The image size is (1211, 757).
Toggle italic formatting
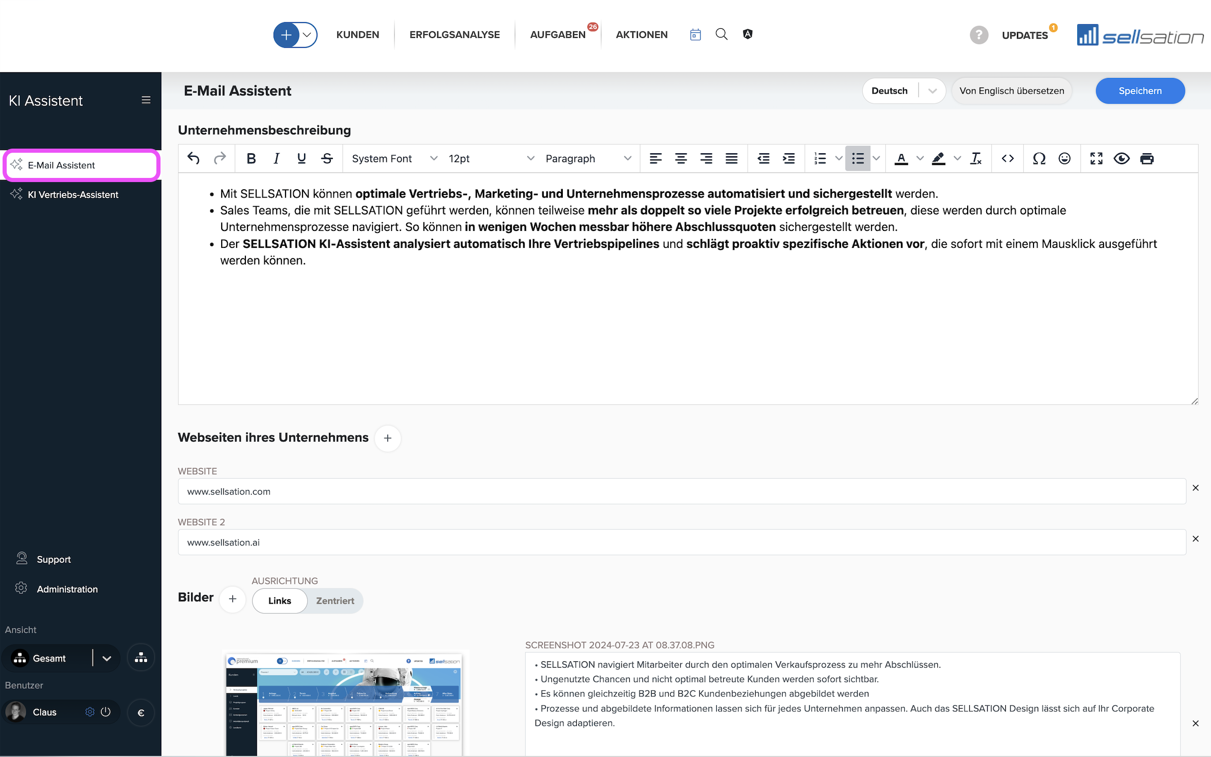(276, 158)
